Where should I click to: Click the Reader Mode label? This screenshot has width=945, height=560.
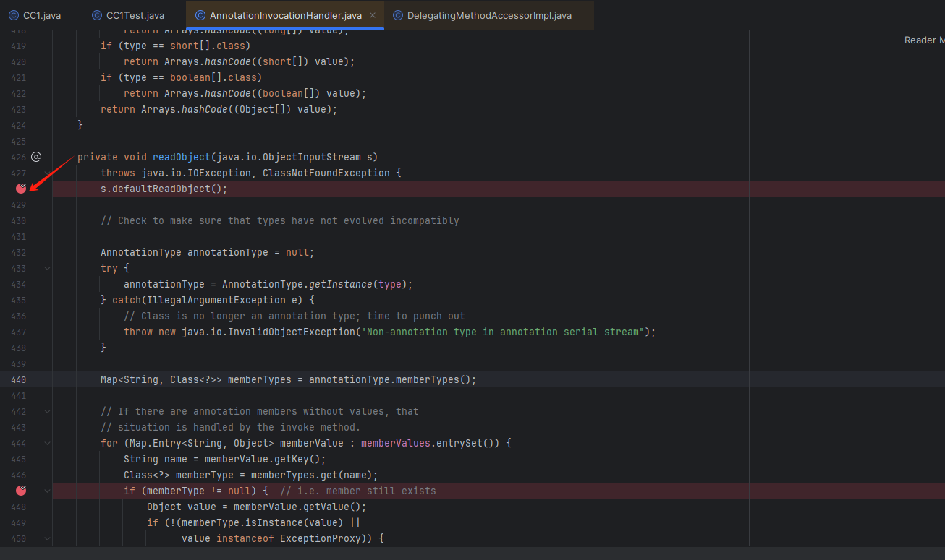coord(924,40)
